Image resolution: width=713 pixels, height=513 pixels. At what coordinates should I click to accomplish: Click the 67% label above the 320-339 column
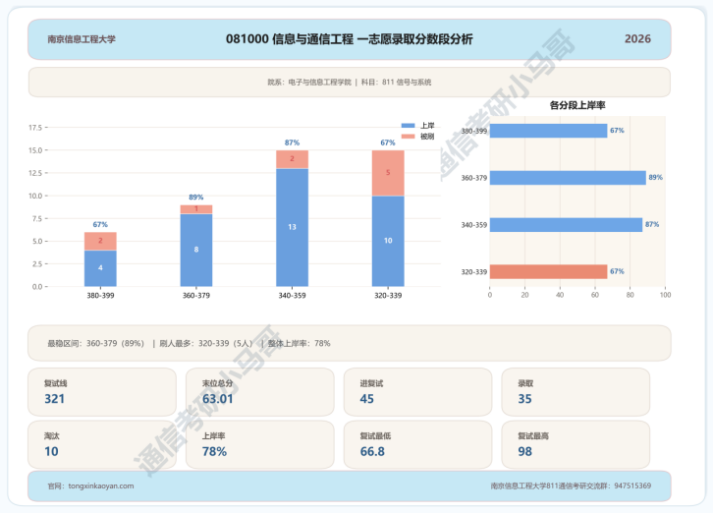coord(388,142)
